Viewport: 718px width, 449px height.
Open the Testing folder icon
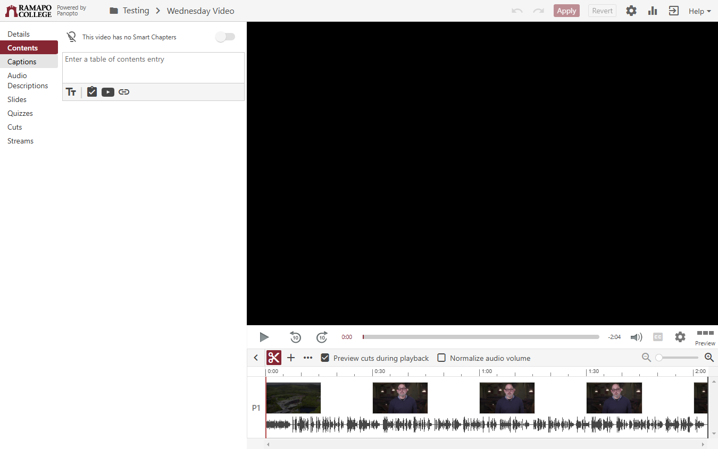114,11
